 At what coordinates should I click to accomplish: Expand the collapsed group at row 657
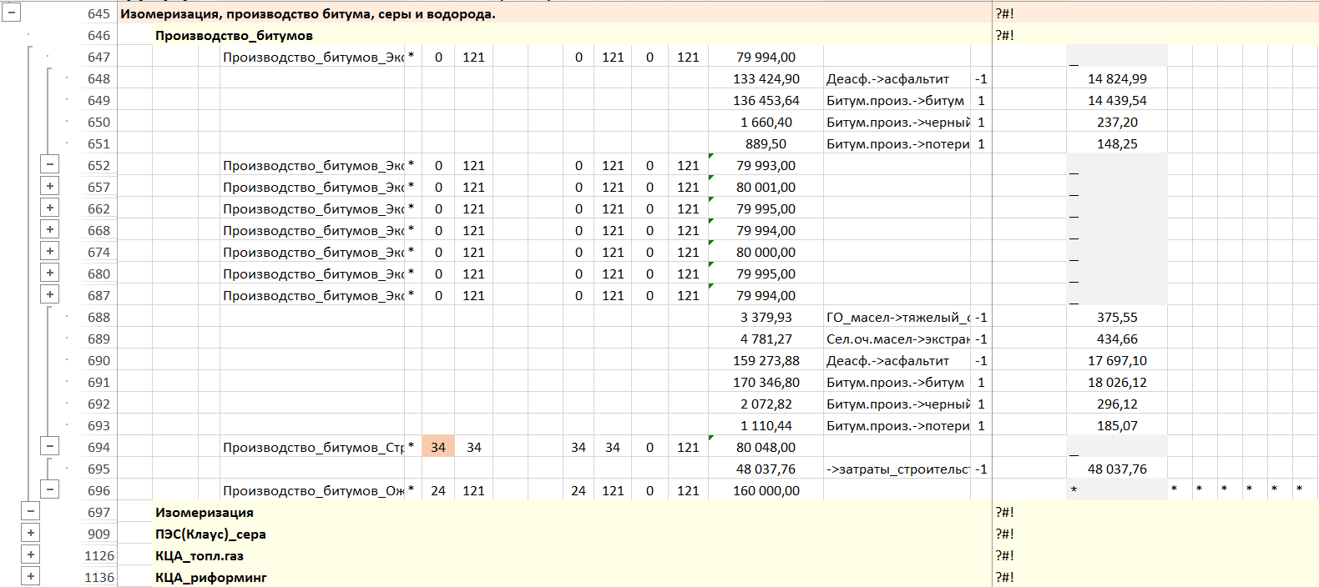[x=50, y=186]
